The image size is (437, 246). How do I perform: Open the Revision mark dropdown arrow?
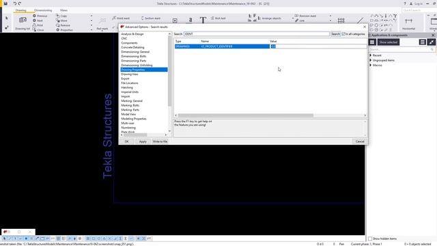[330, 16]
